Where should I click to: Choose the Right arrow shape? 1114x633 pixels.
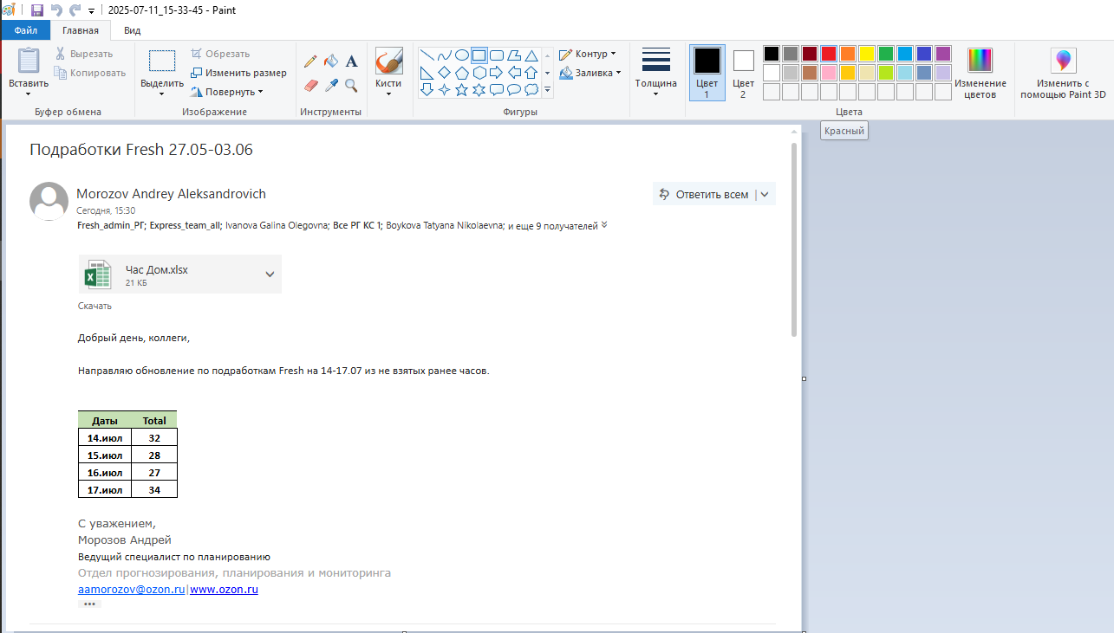(496, 72)
